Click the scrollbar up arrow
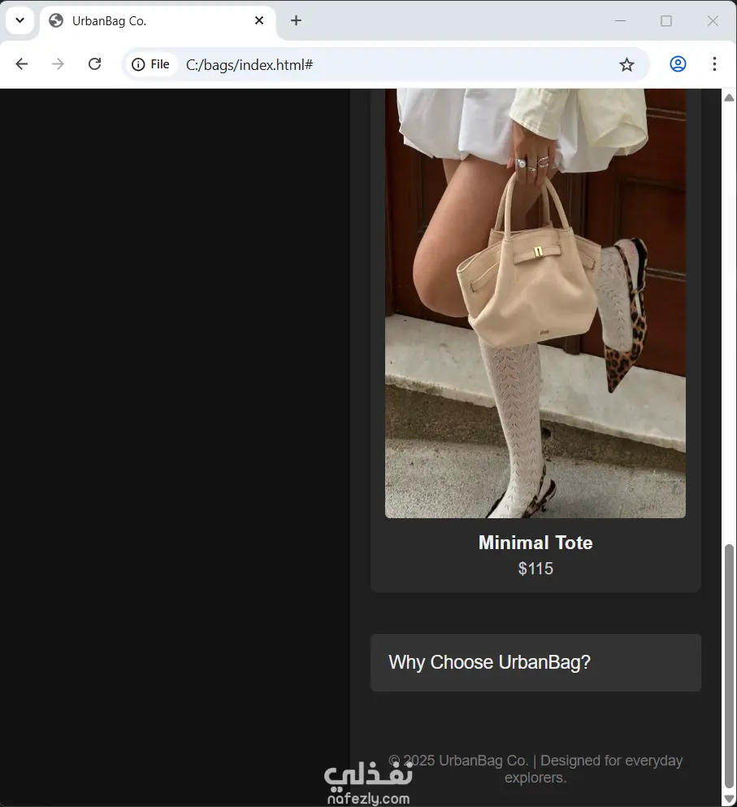 click(x=729, y=98)
